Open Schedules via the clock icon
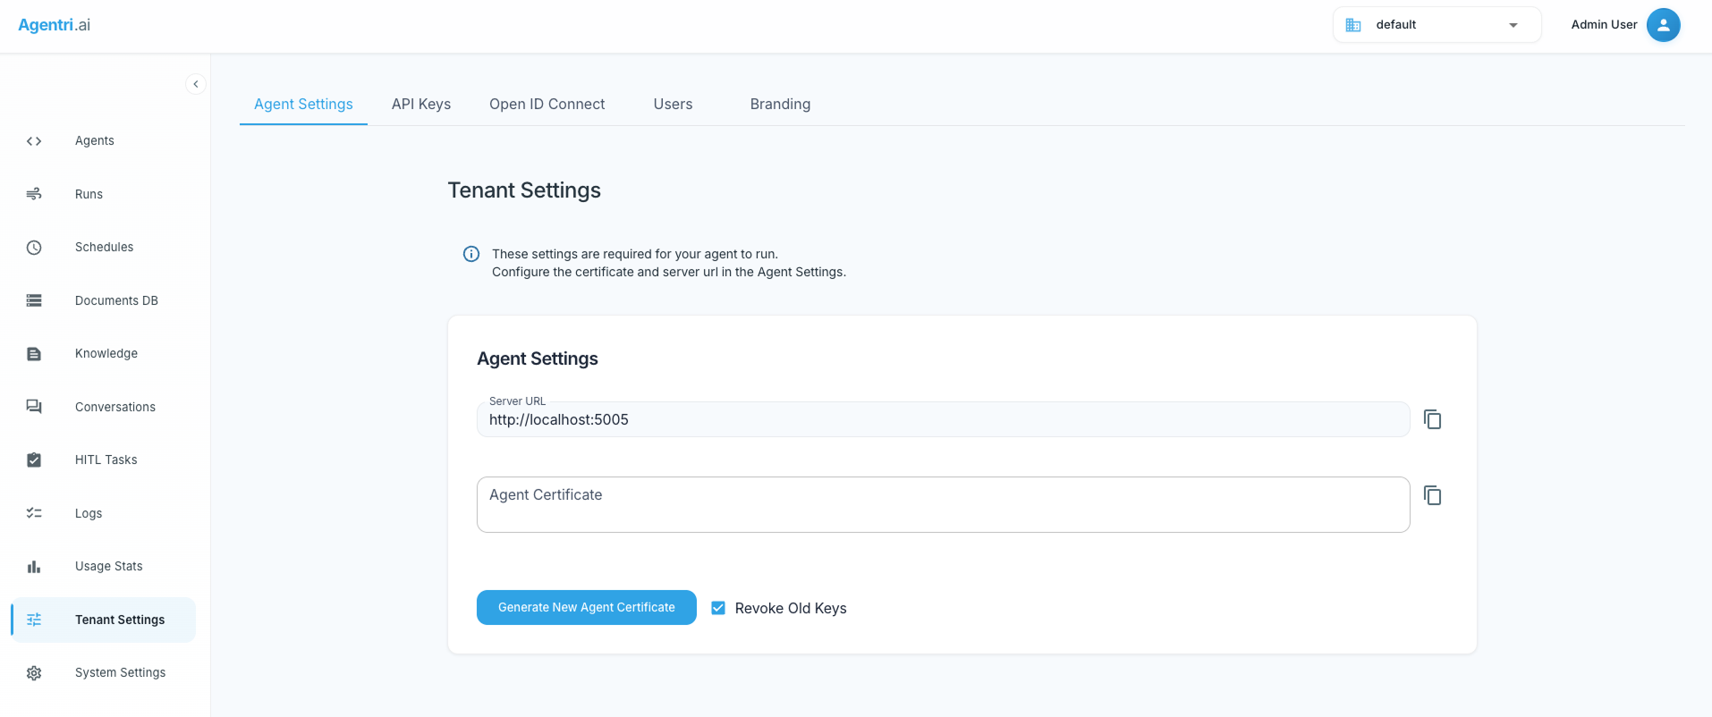 pos(34,248)
